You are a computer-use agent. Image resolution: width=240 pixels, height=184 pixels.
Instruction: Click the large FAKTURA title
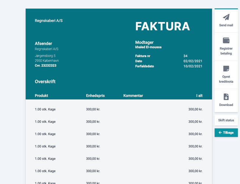point(162,26)
